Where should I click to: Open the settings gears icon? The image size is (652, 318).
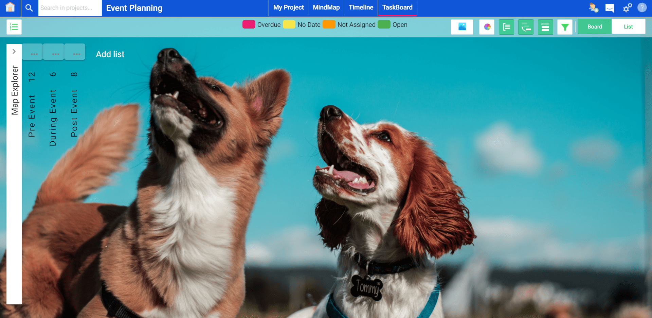(x=627, y=7)
